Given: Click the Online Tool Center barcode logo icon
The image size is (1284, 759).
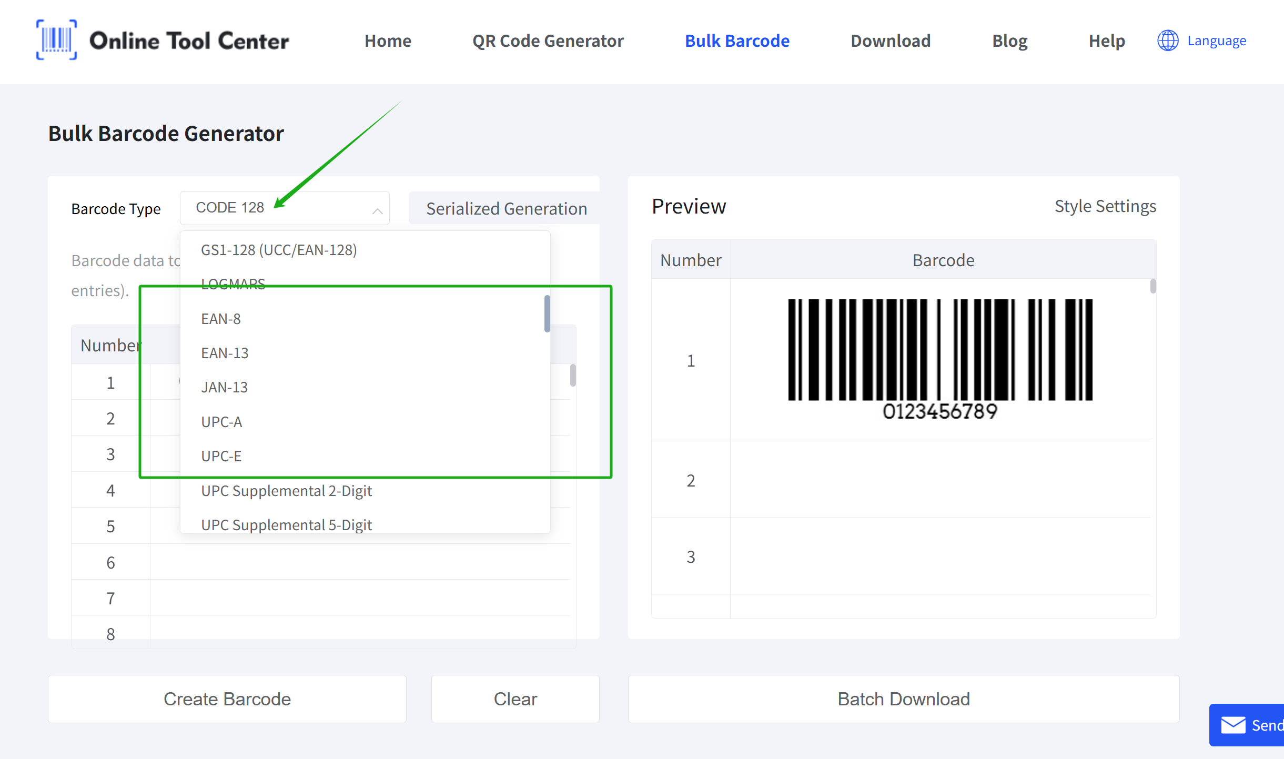Looking at the screenshot, I should tap(58, 41).
